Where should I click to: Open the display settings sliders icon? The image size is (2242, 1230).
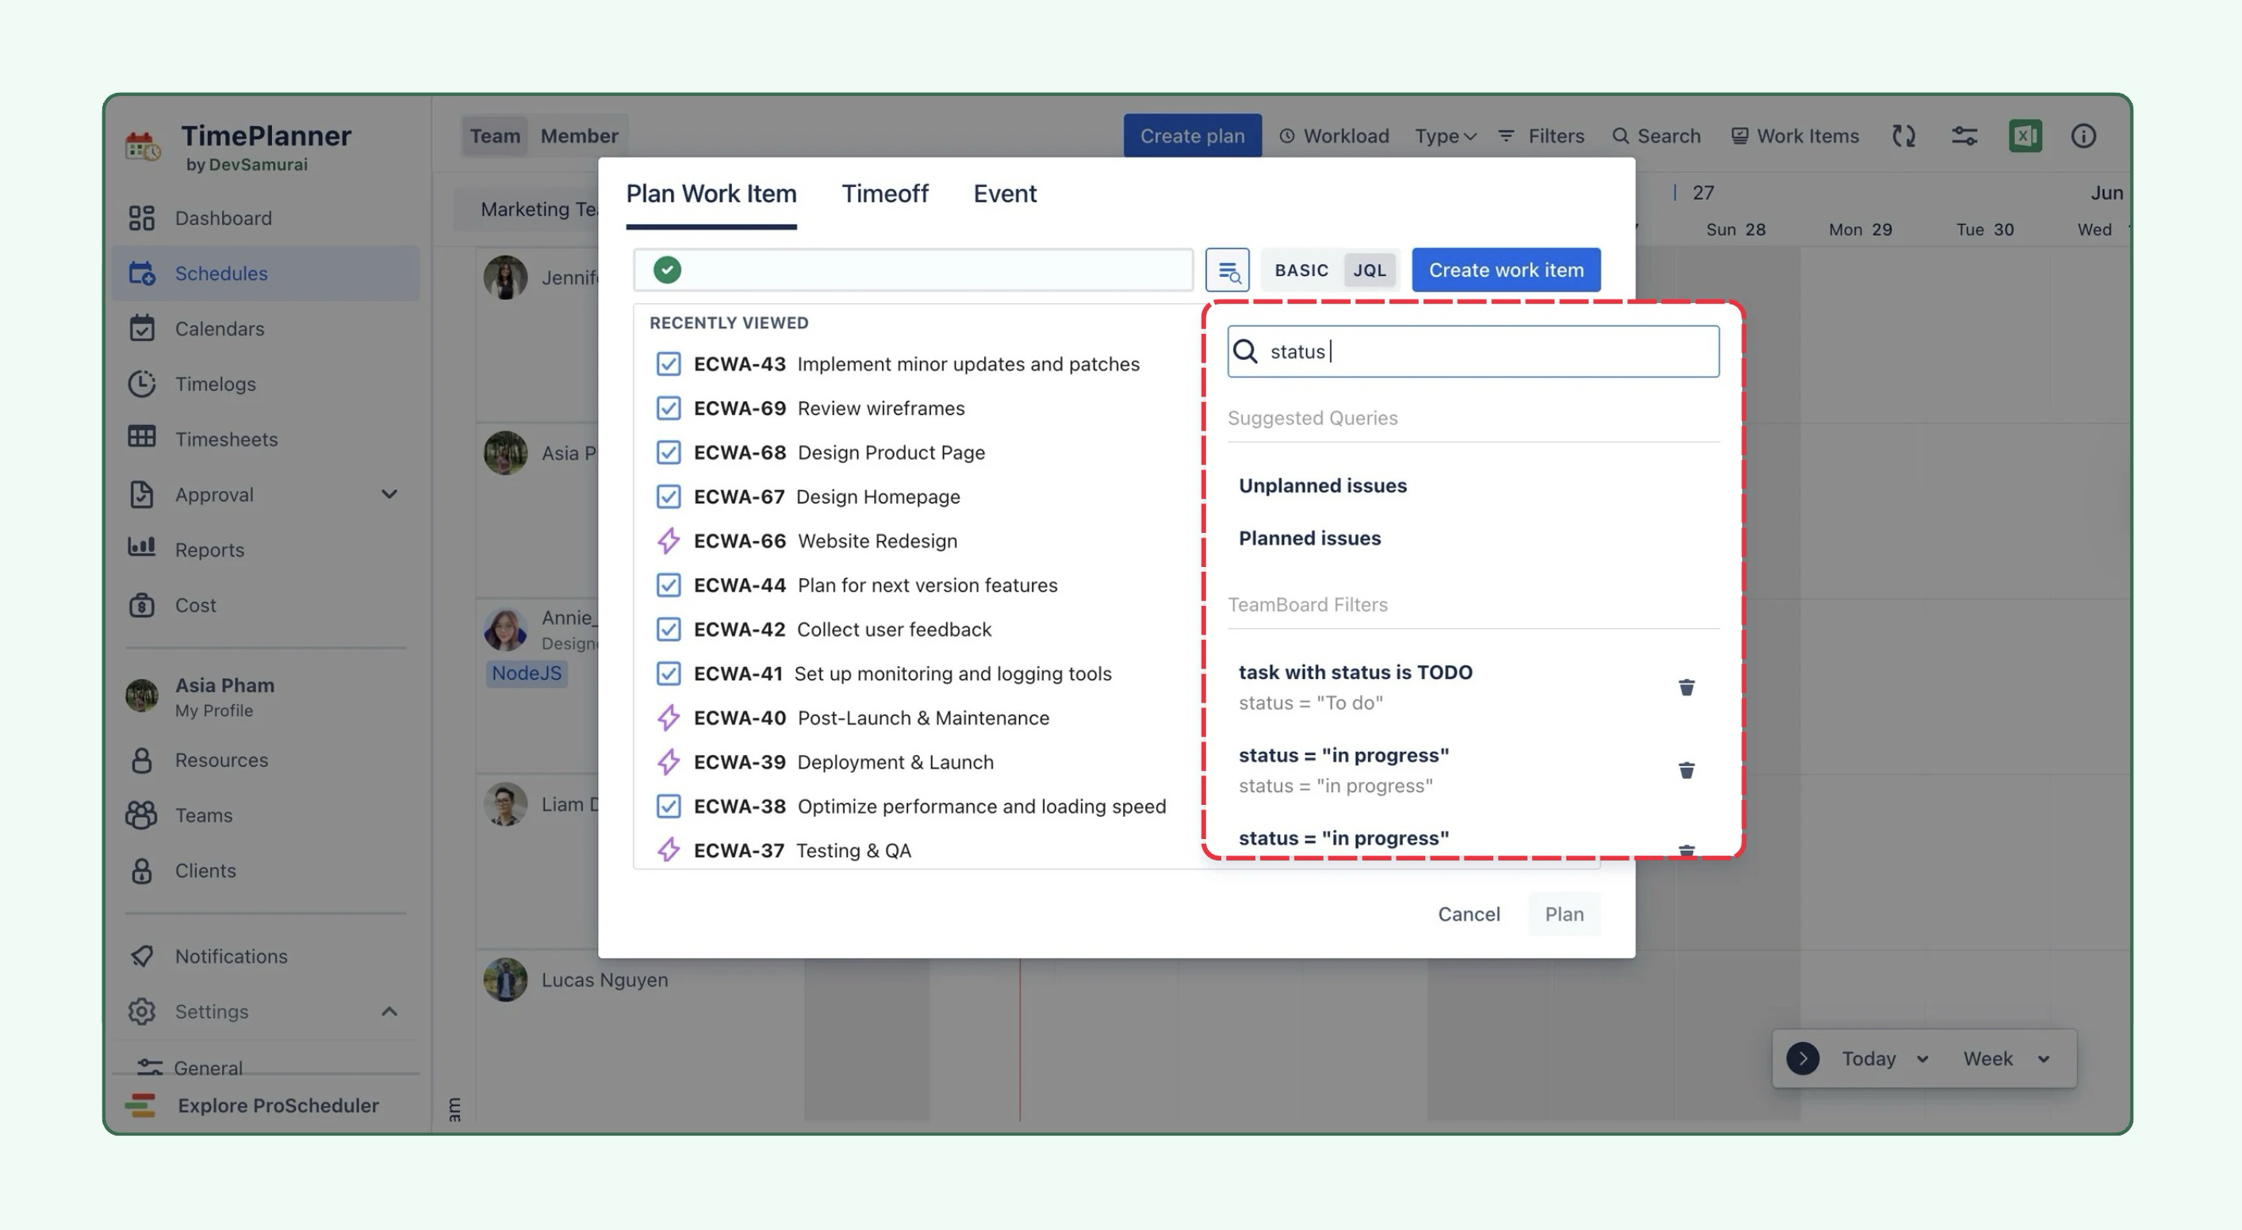coord(1964,136)
